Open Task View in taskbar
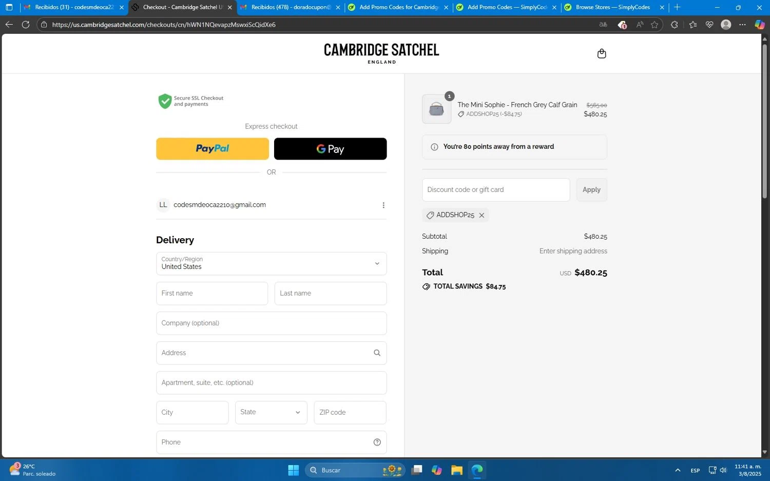The height and width of the screenshot is (481, 770). click(417, 470)
